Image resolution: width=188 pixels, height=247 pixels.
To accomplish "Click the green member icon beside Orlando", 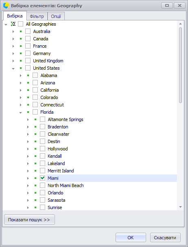I will 35,193.
